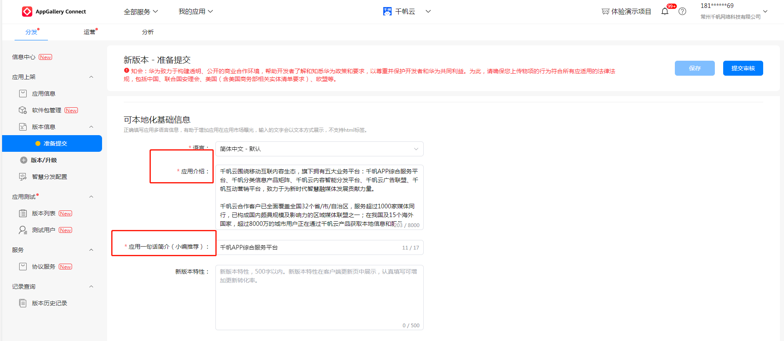The width and height of the screenshot is (784, 341).
Task: Open the 全部服务 dropdown menu
Action: click(141, 12)
